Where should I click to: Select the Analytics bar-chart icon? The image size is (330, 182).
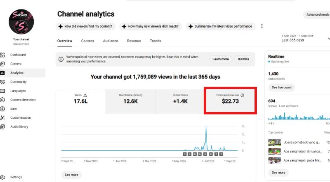[2, 73]
